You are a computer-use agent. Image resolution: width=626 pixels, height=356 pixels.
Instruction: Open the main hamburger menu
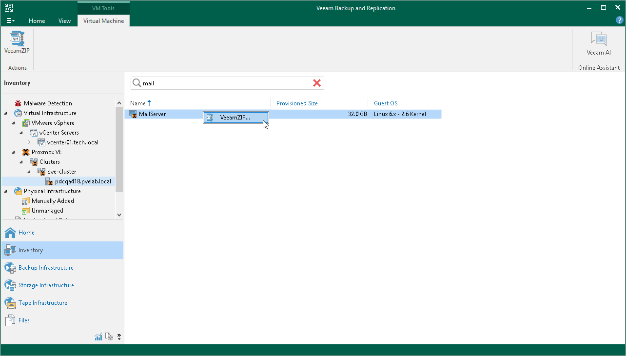pos(10,20)
